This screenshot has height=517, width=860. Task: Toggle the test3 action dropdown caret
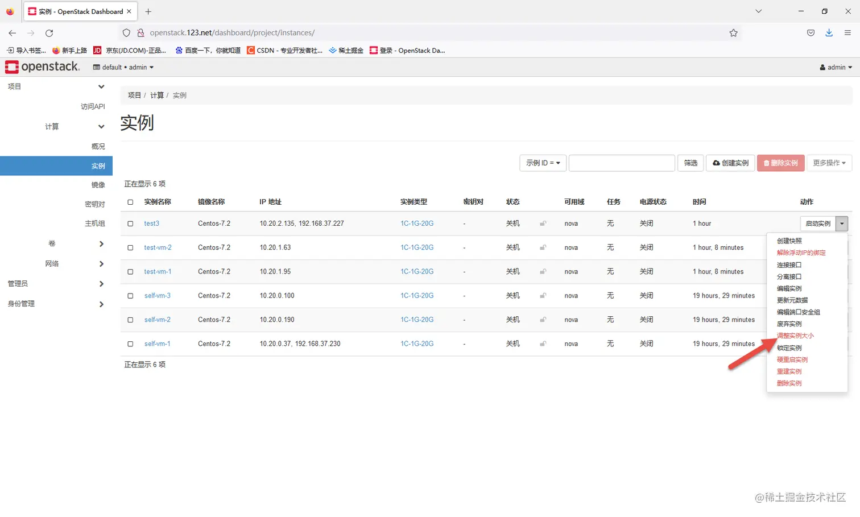(x=842, y=224)
